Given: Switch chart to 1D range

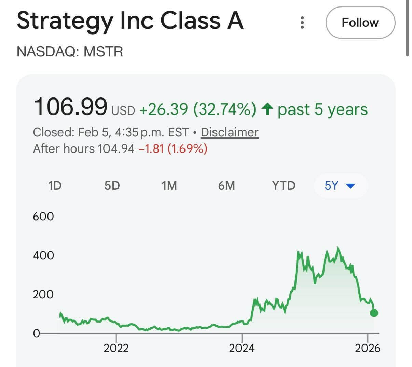Looking at the screenshot, I should pyautogui.click(x=55, y=186).
